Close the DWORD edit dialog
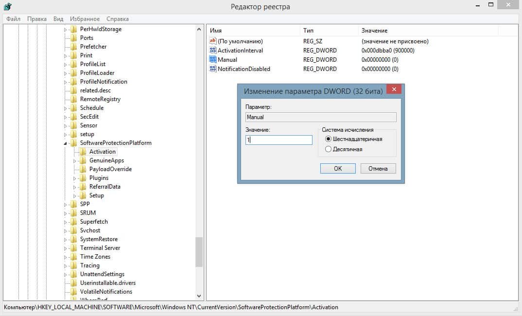The width and height of the screenshot is (522, 316). [394, 90]
